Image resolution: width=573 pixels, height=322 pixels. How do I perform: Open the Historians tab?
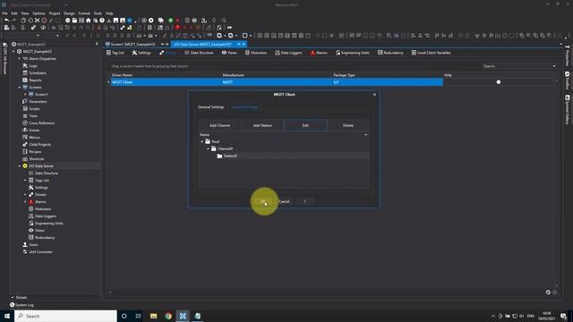click(256, 53)
